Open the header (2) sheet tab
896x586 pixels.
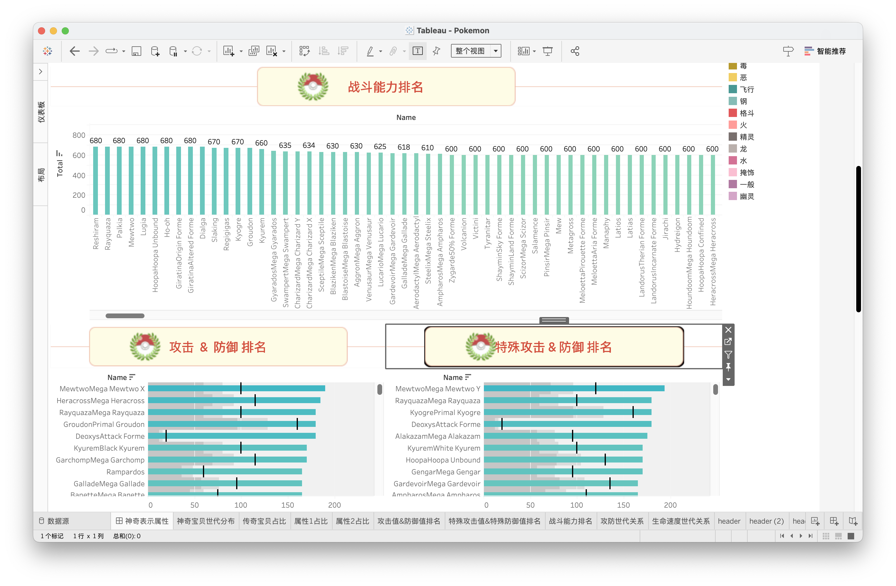click(x=766, y=521)
